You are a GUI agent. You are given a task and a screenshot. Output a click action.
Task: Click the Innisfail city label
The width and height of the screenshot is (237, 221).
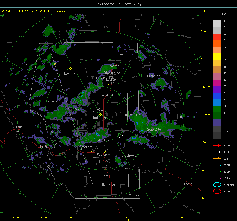point(106,95)
